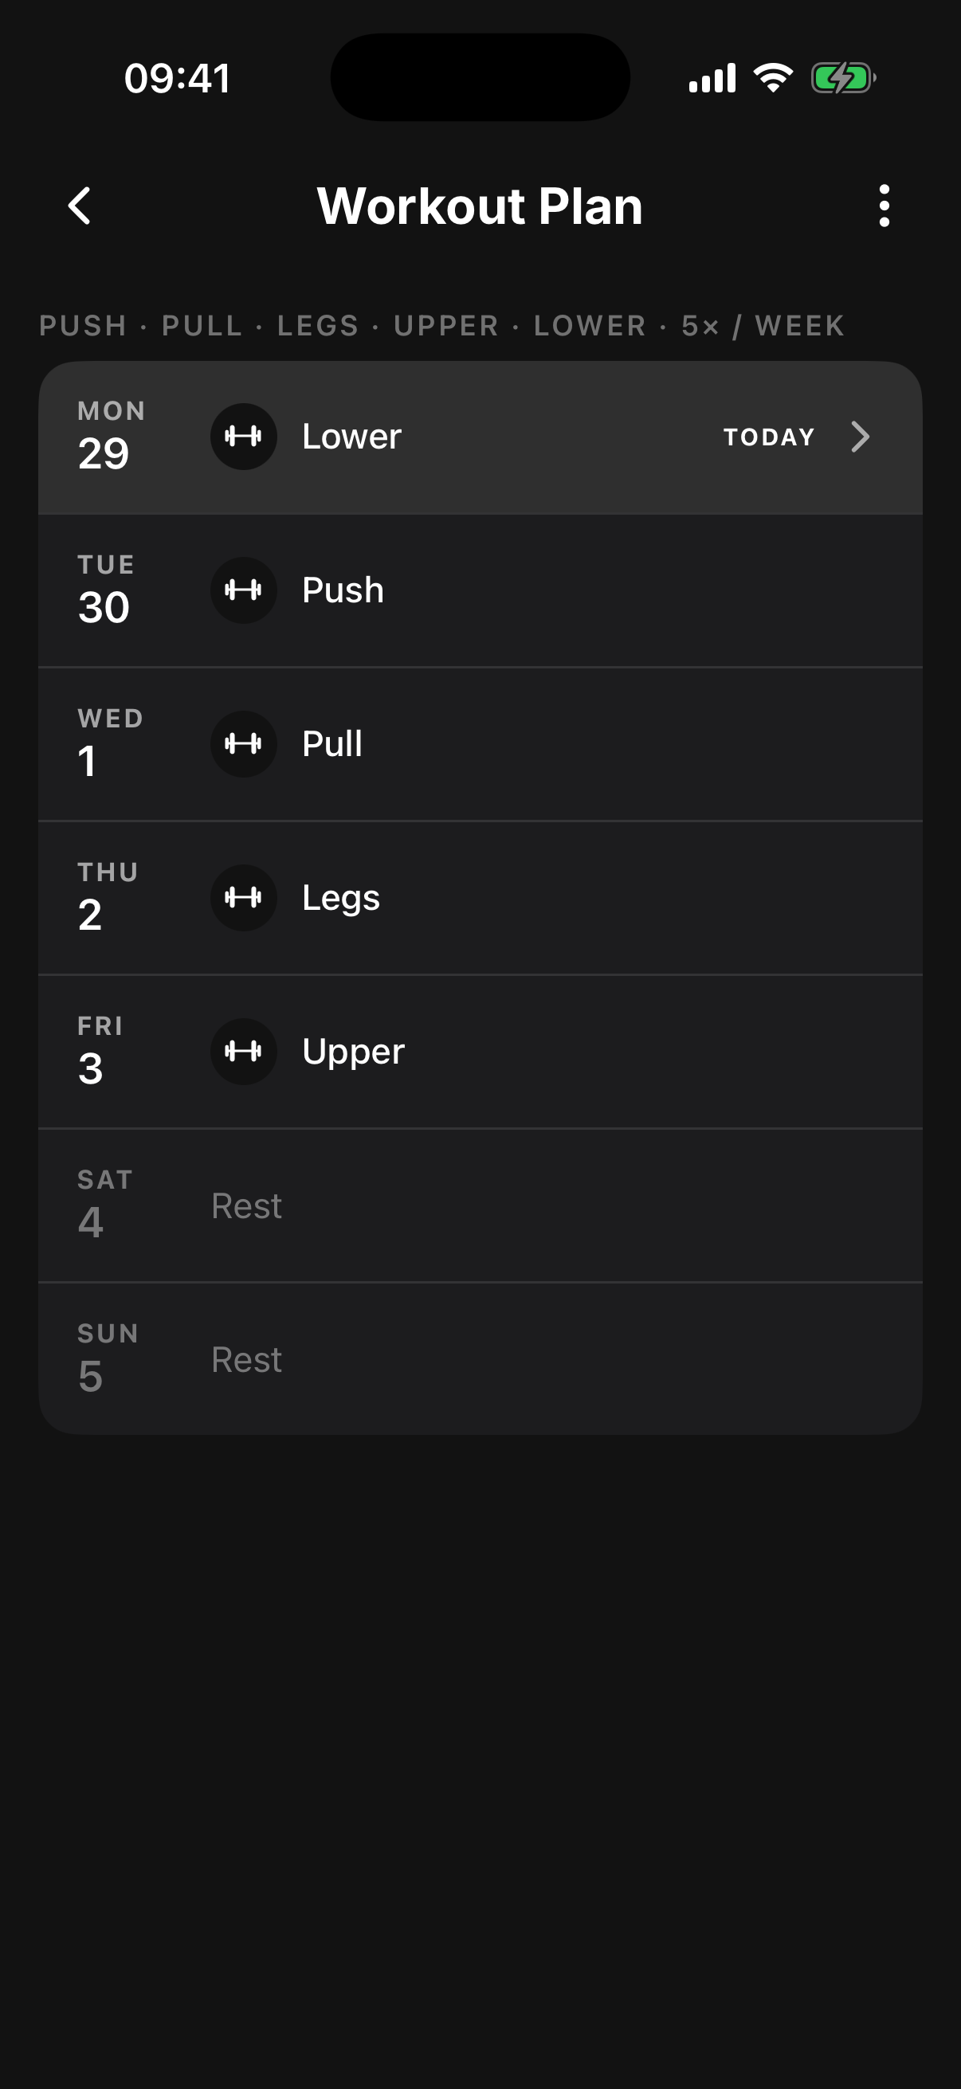The height and width of the screenshot is (2089, 961).
Task: Tap the dumbbell icon beside Upper
Action: pos(243,1051)
